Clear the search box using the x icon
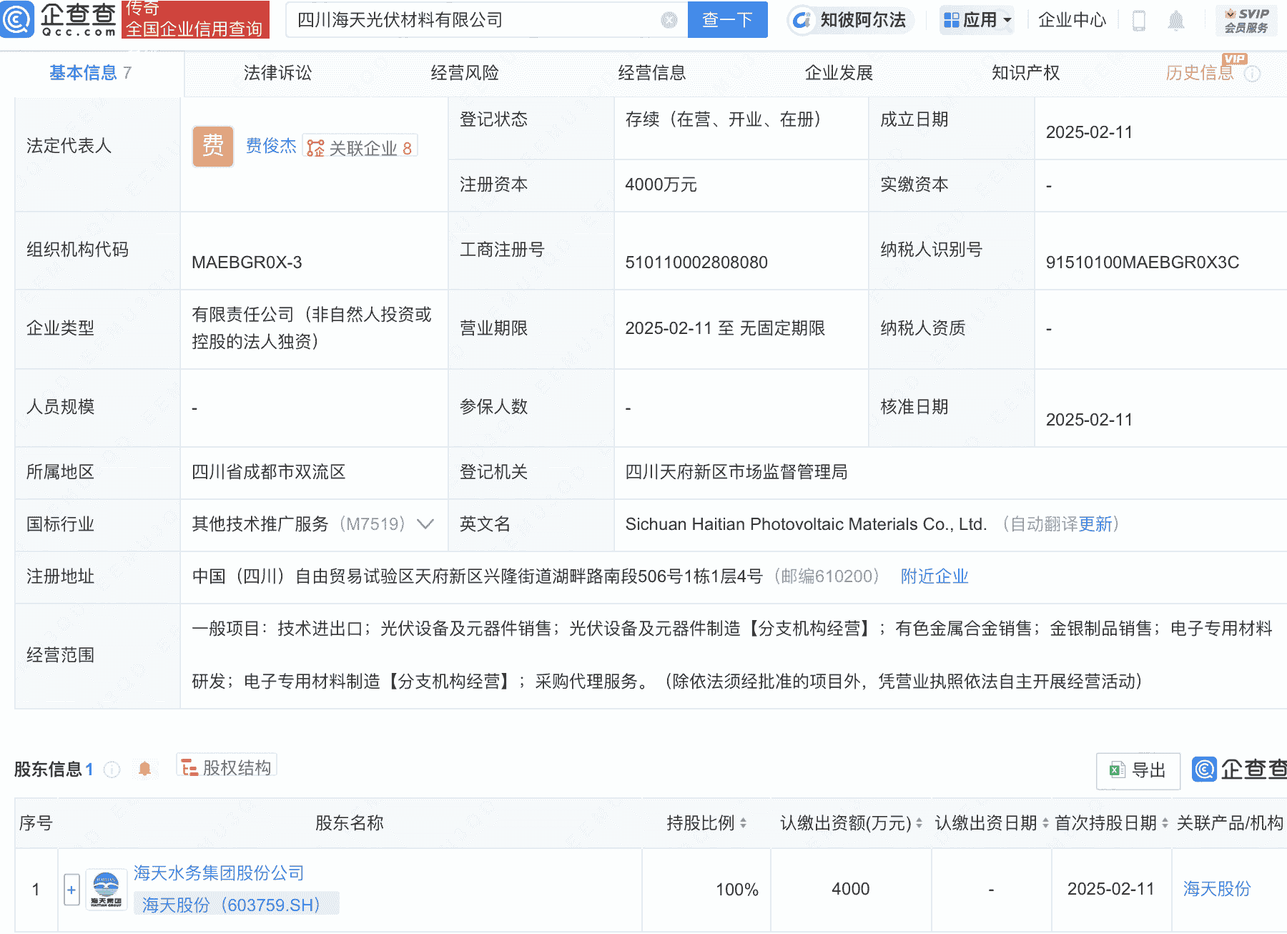The height and width of the screenshot is (934, 1287). 666,20
